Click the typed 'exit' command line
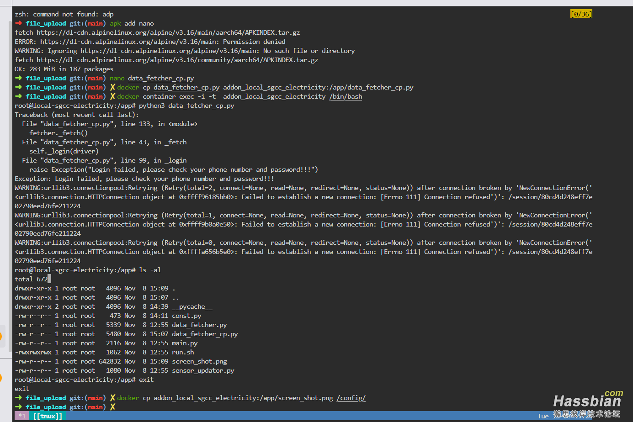633x422 pixels. click(146, 380)
